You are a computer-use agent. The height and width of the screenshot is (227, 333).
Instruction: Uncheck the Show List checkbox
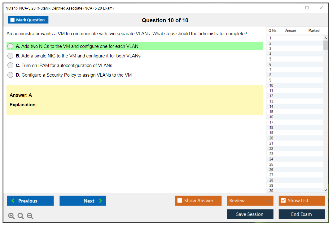(x=283, y=201)
